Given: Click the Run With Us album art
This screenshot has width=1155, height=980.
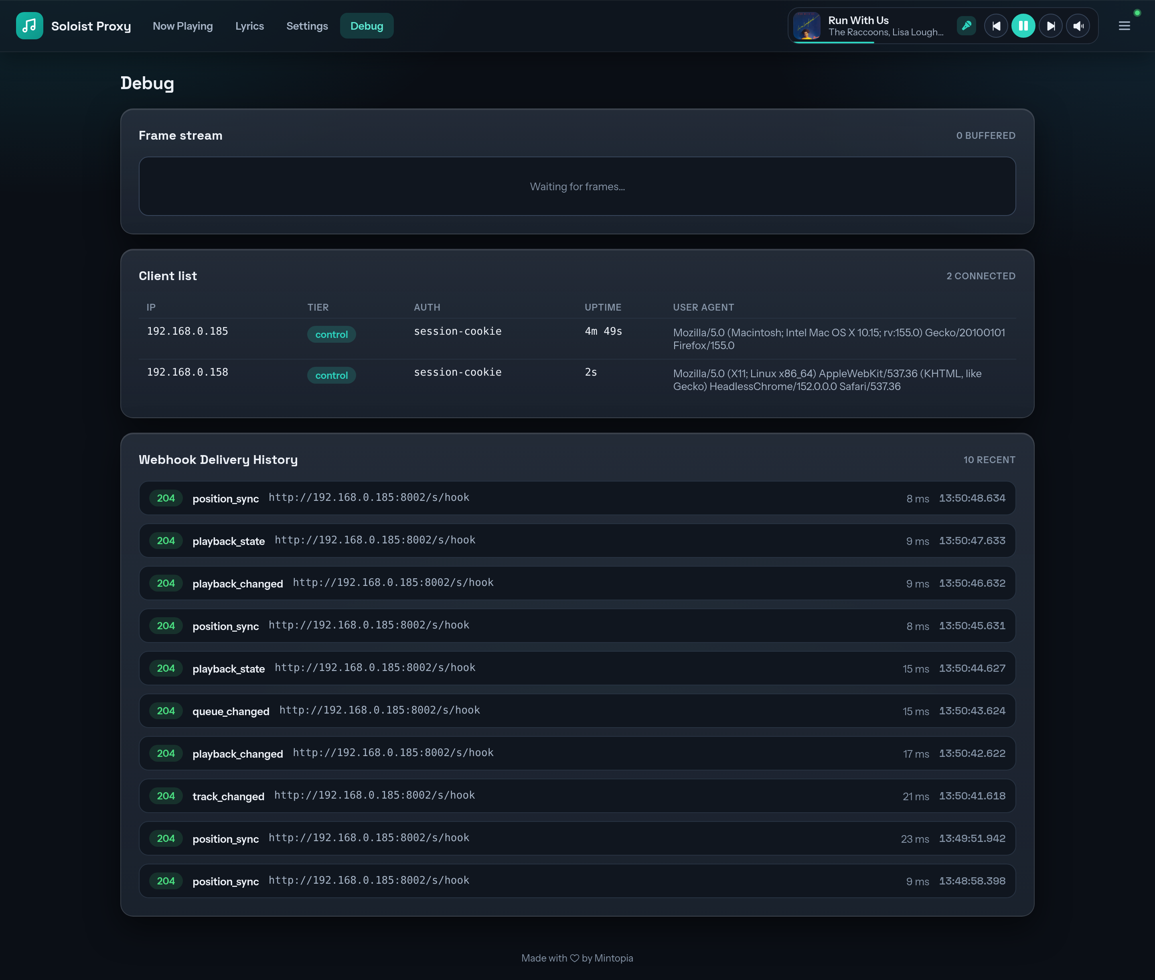Looking at the screenshot, I should coord(807,26).
